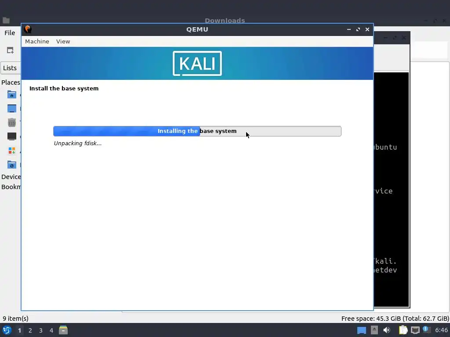Click the 'Install the base system' heading
Image resolution: width=450 pixels, height=337 pixels.
click(64, 88)
